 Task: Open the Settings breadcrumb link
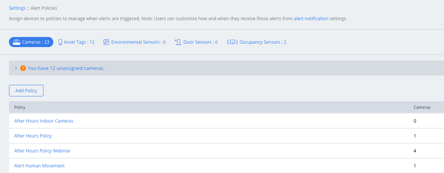(17, 8)
